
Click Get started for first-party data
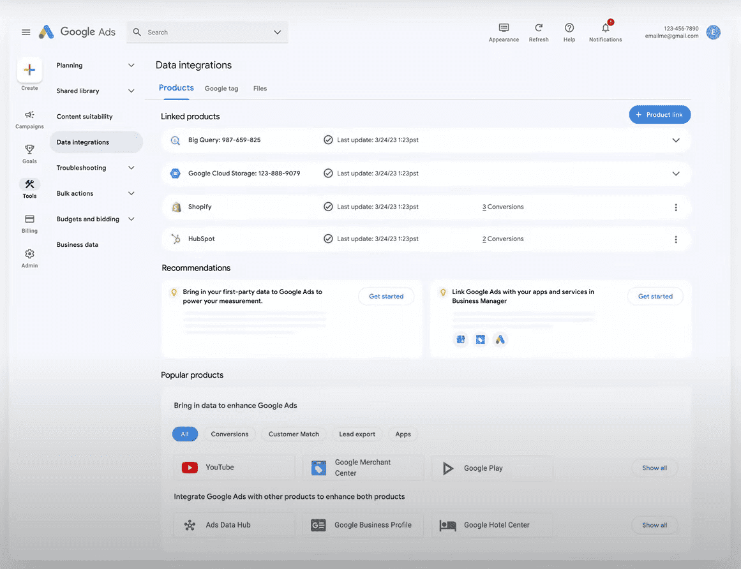pyautogui.click(x=386, y=297)
